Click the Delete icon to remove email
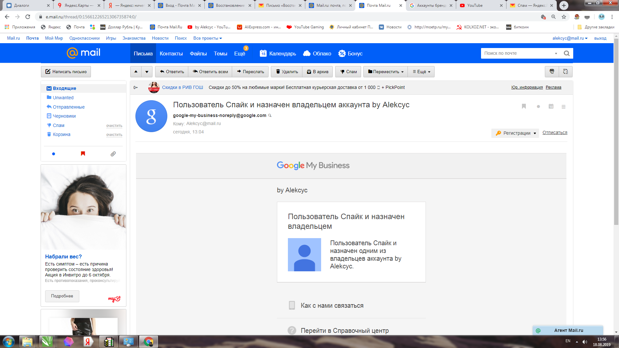The width and height of the screenshot is (619, 348). [x=285, y=72]
